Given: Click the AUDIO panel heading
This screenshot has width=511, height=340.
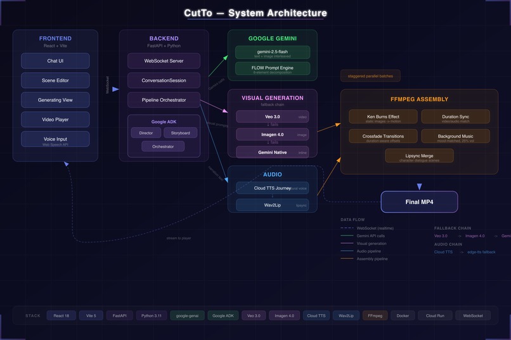Looking at the screenshot, I should (273, 174).
